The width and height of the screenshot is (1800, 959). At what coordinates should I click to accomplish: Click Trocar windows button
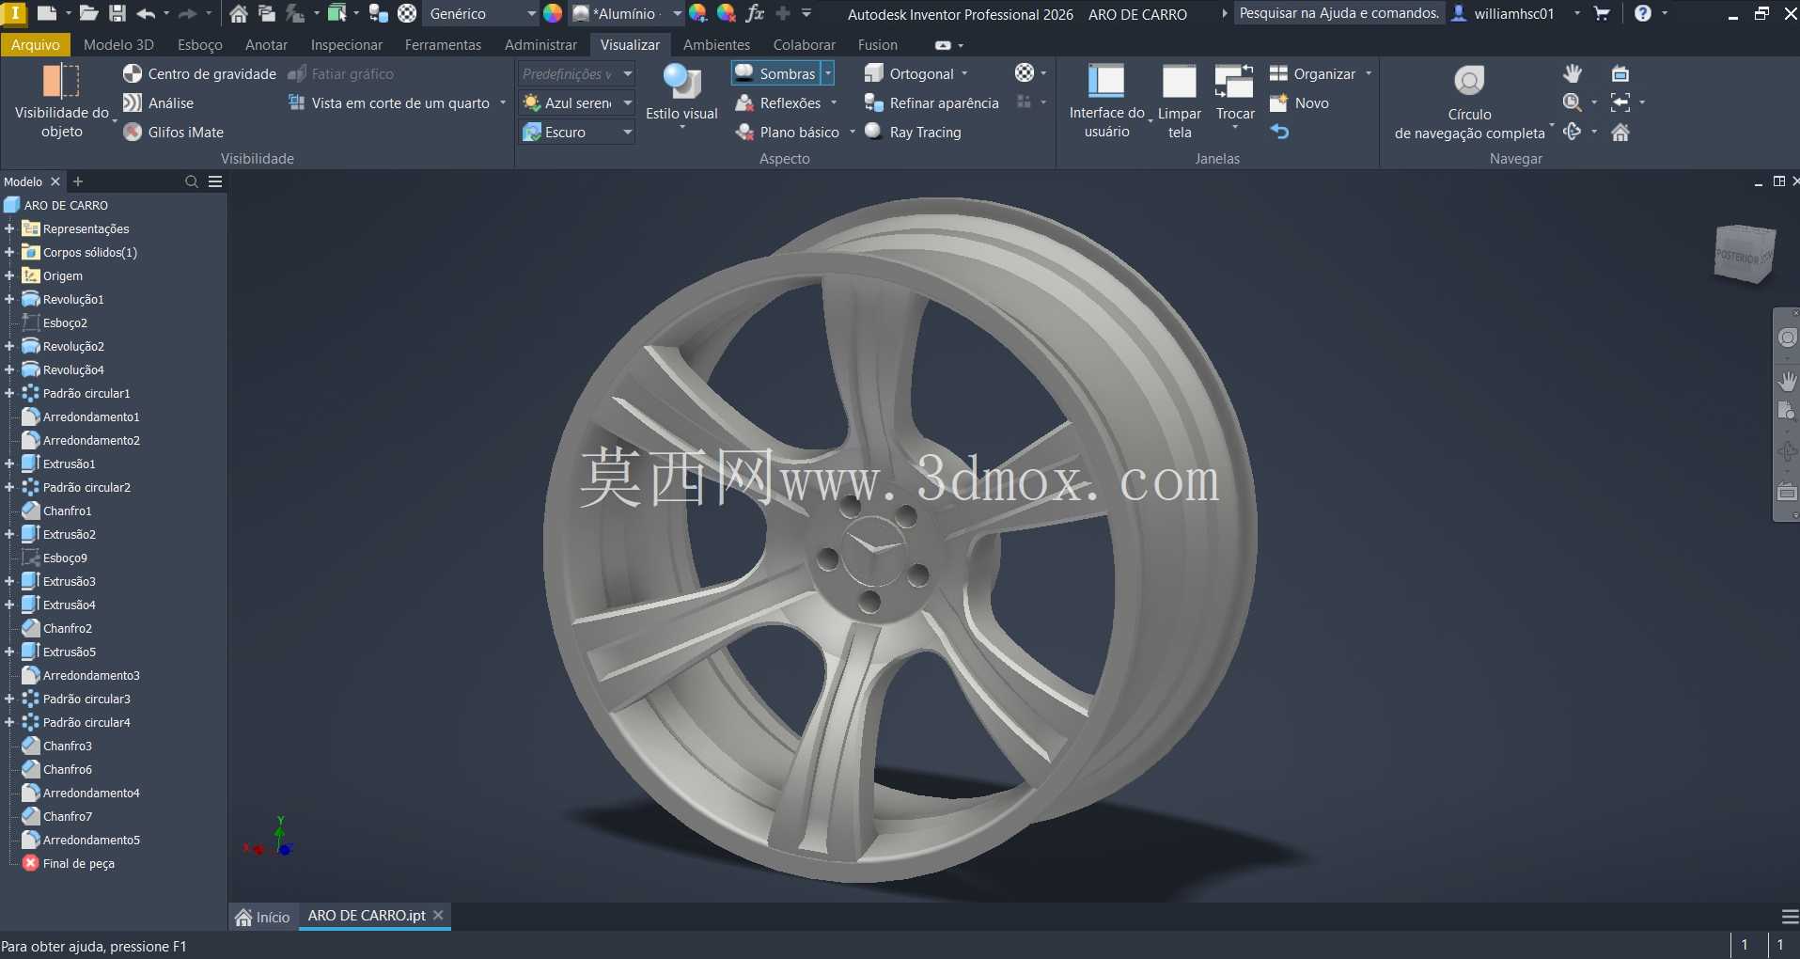click(1235, 94)
